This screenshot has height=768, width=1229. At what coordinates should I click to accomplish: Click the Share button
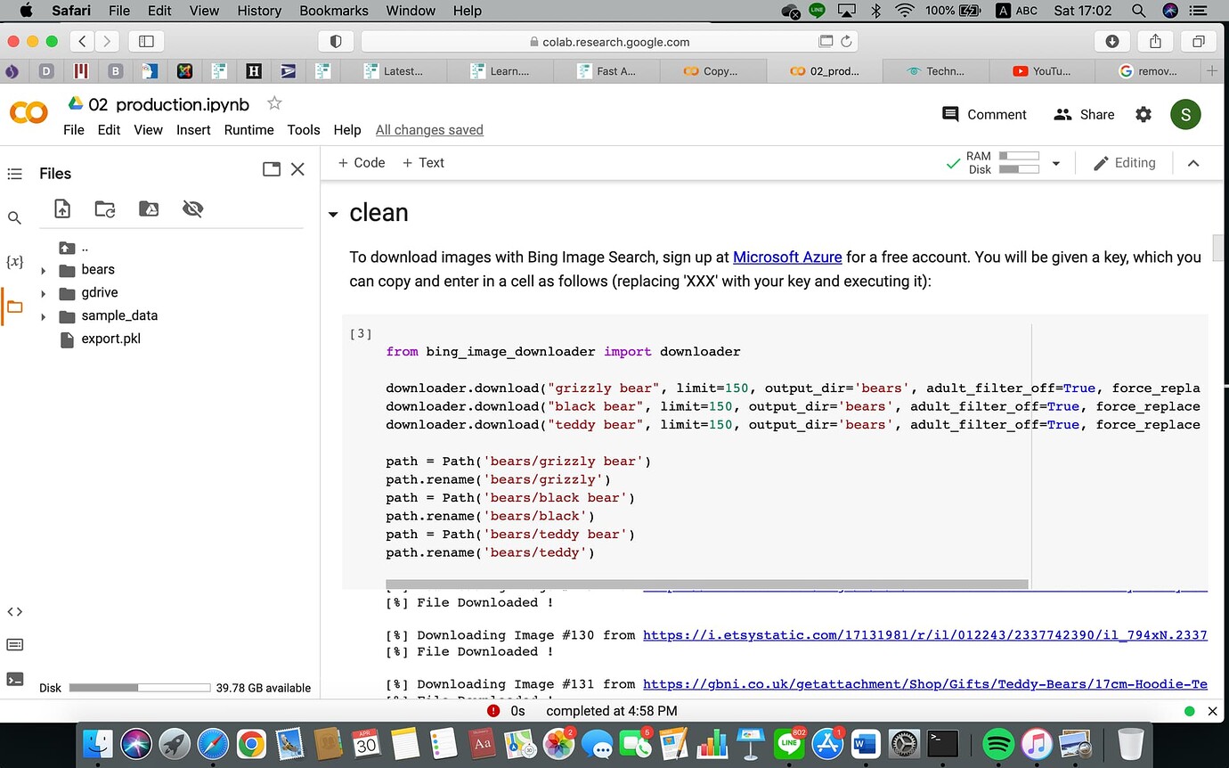pyautogui.click(x=1084, y=114)
